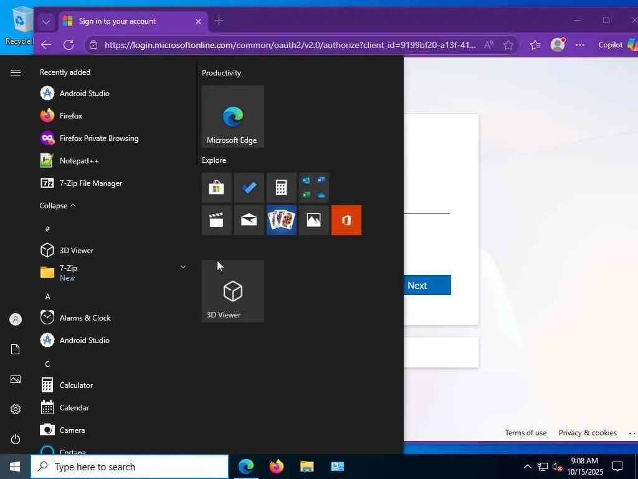This screenshot has width=638, height=479.
Task: Open Microsoft To Do tile
Action: click(249, 187)
